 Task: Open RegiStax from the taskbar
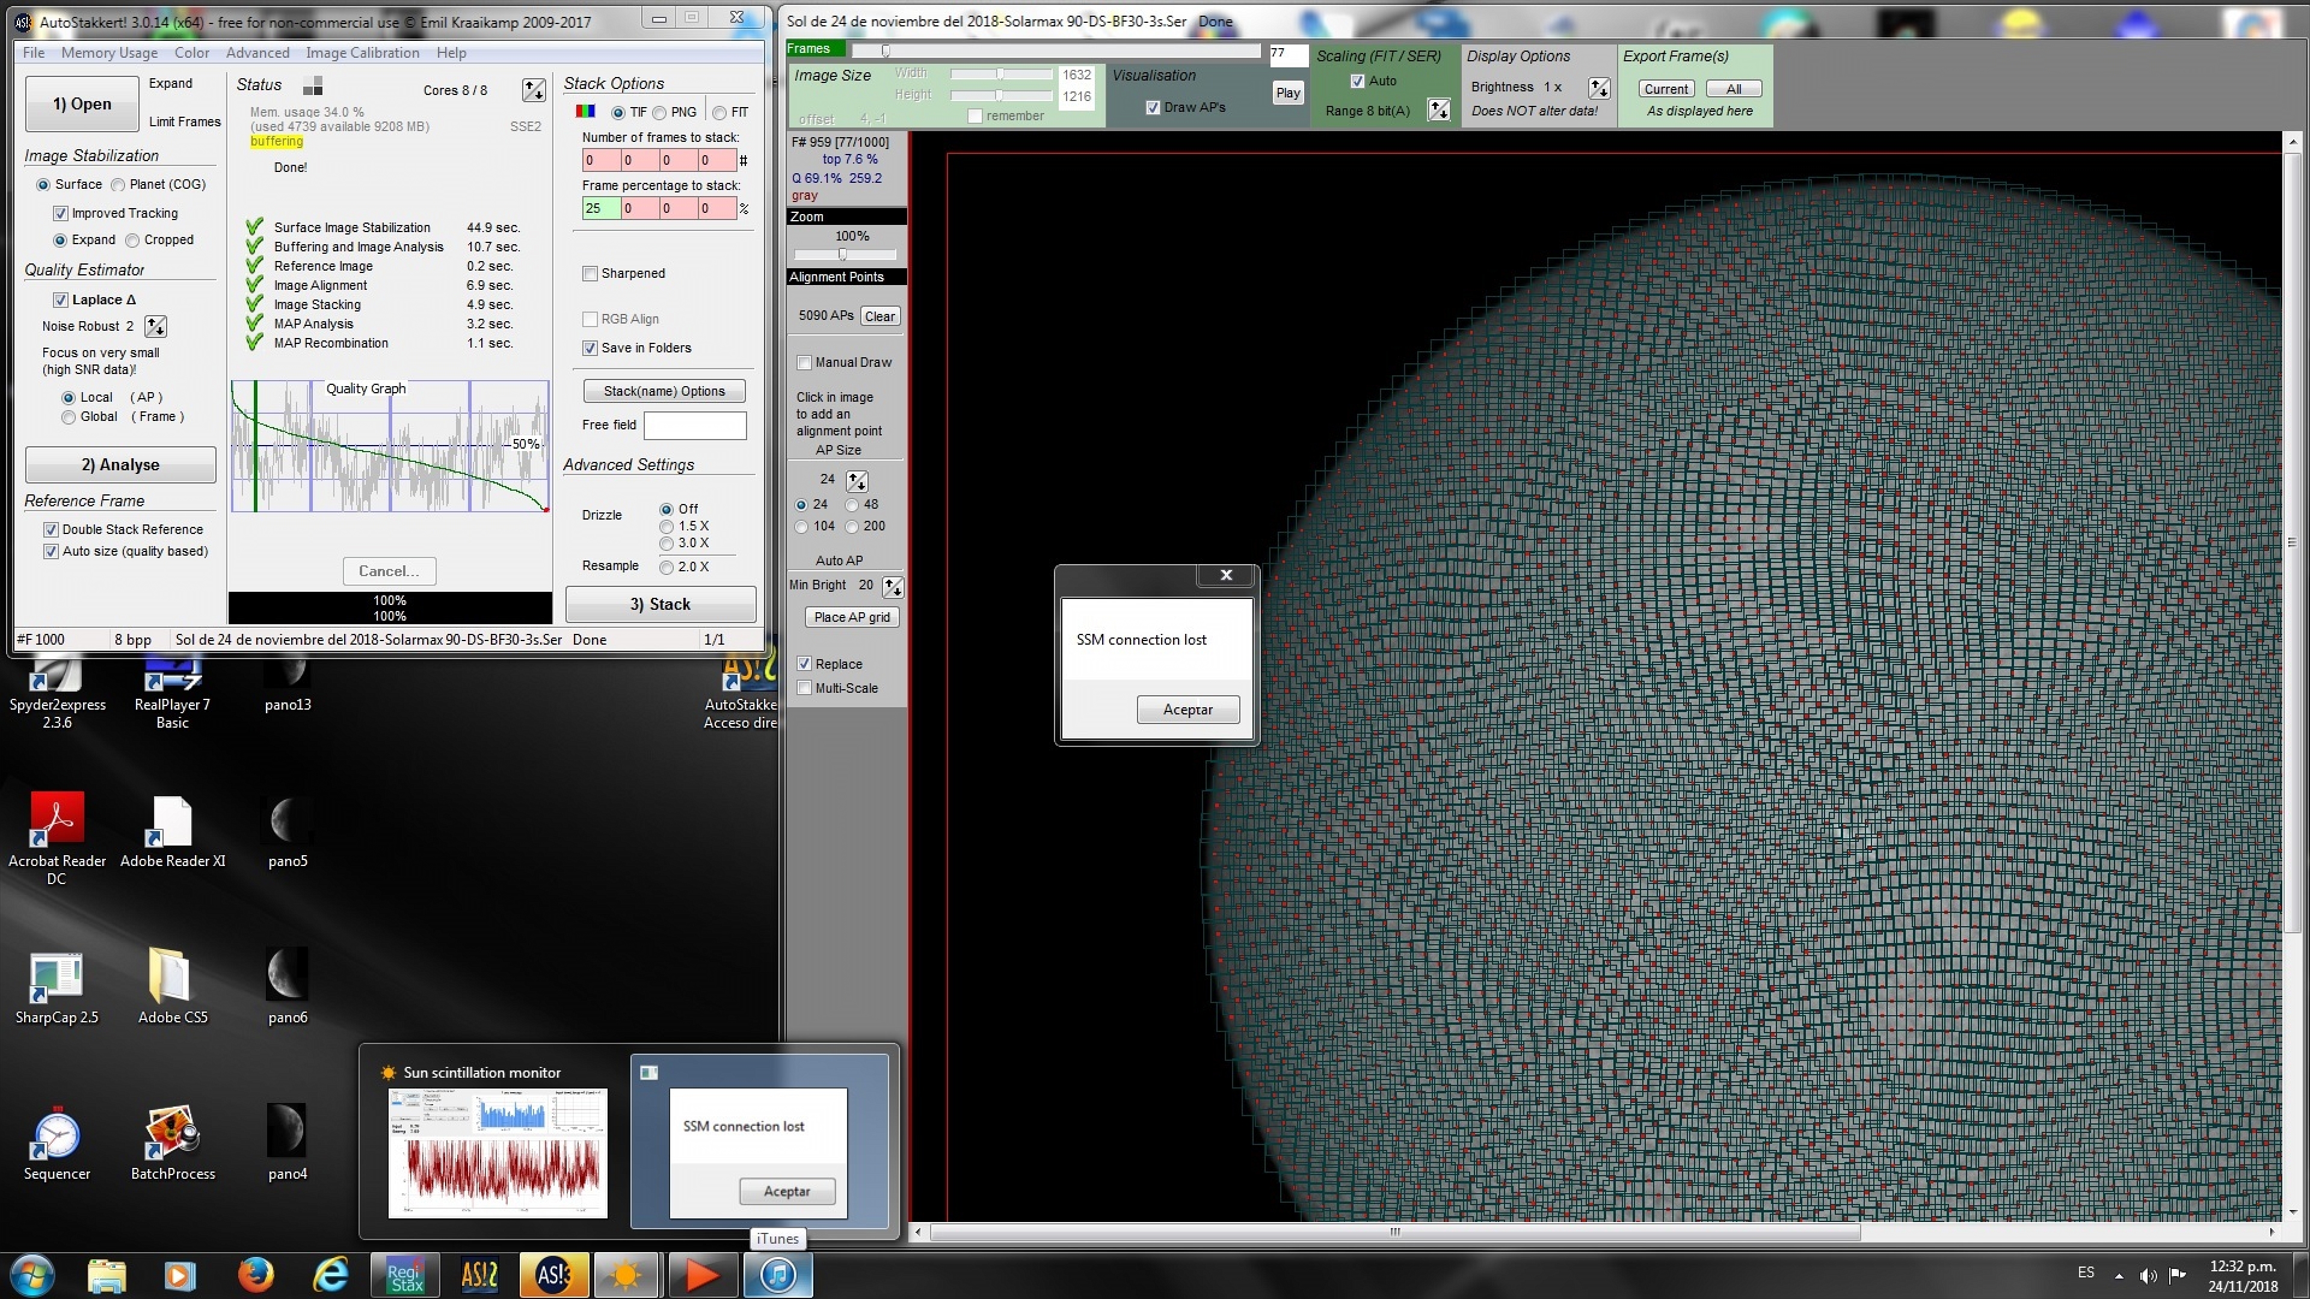(405, 1275)
